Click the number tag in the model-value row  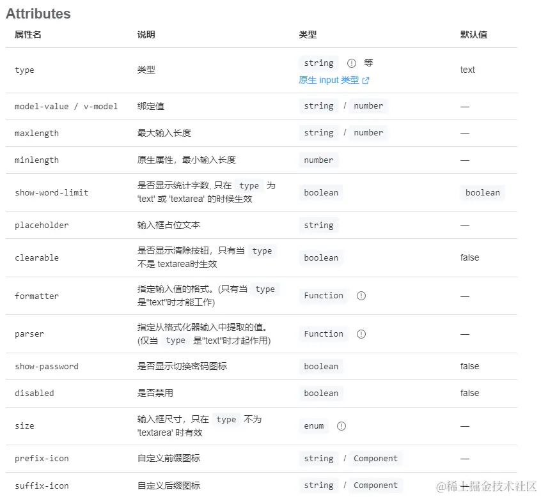click(x=368, y=106)
